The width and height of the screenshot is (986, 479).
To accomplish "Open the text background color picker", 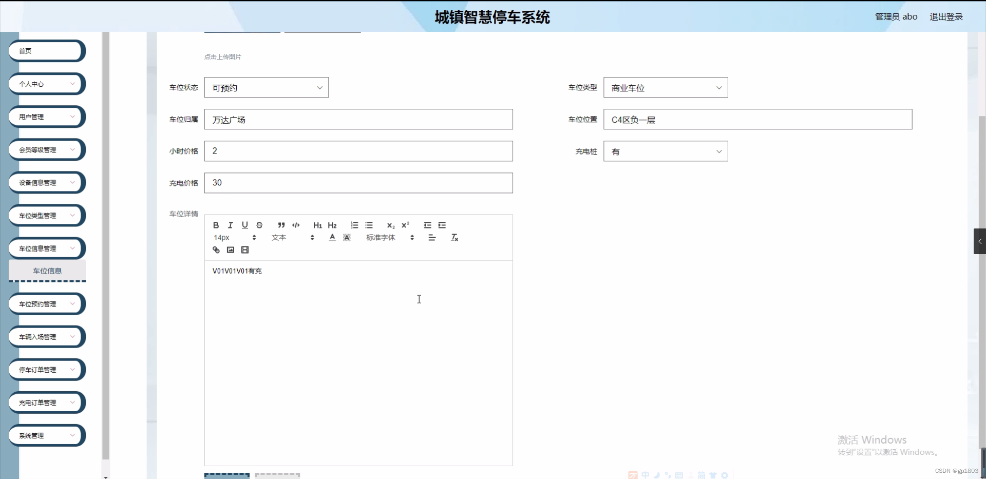I will [347, 237].
